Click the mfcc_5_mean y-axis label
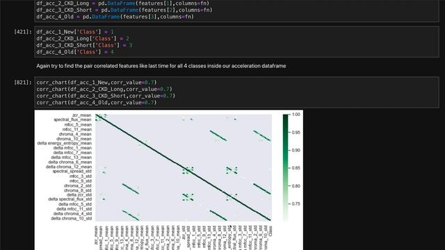 pos(78,125)
